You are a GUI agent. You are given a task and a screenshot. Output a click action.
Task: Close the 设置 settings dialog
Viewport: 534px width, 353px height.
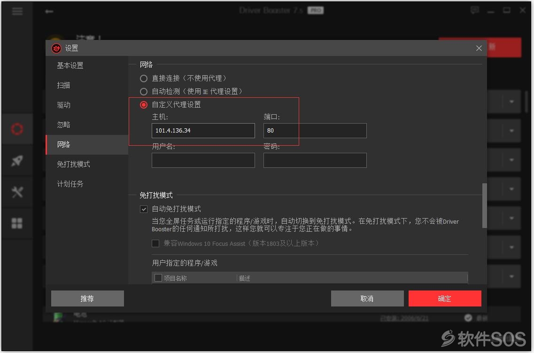click(479, 48)
